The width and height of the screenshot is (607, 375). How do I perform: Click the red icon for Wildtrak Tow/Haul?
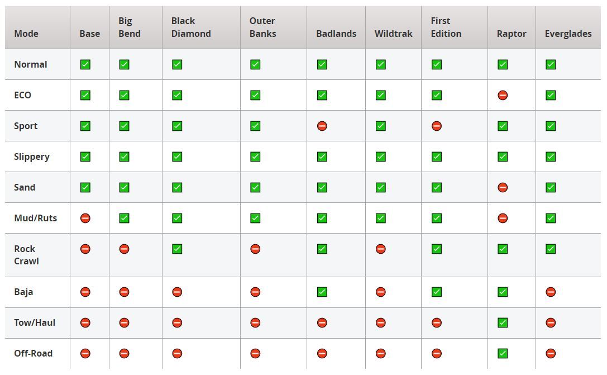[x=381, y=323]
